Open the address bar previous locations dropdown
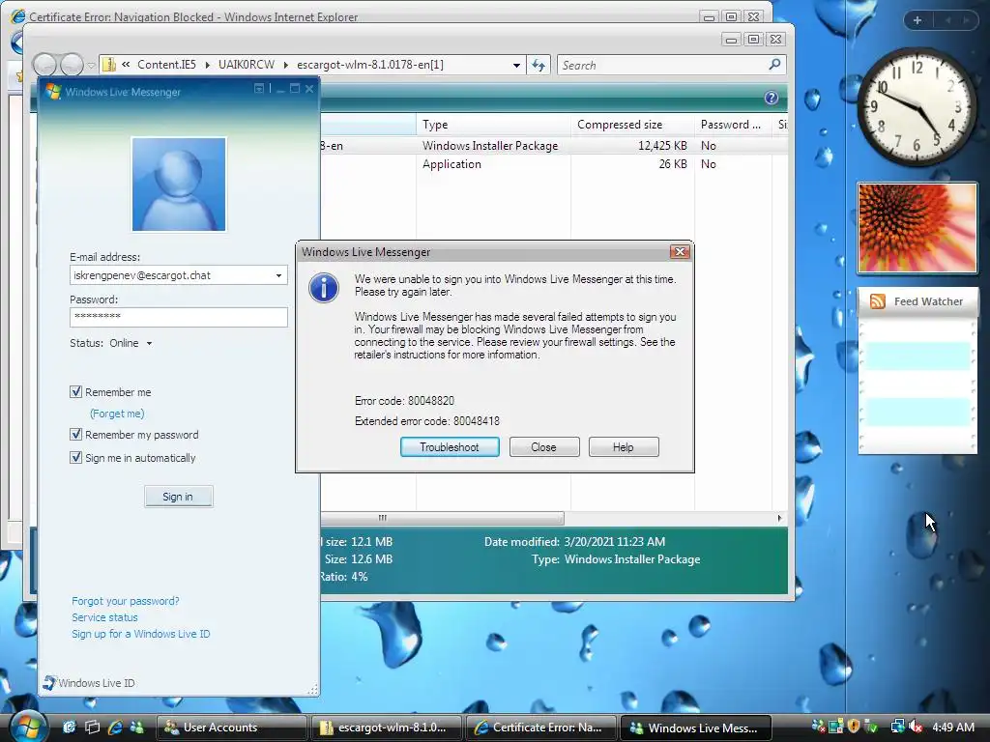Screen dimensions: 990x742 point(516,65)
